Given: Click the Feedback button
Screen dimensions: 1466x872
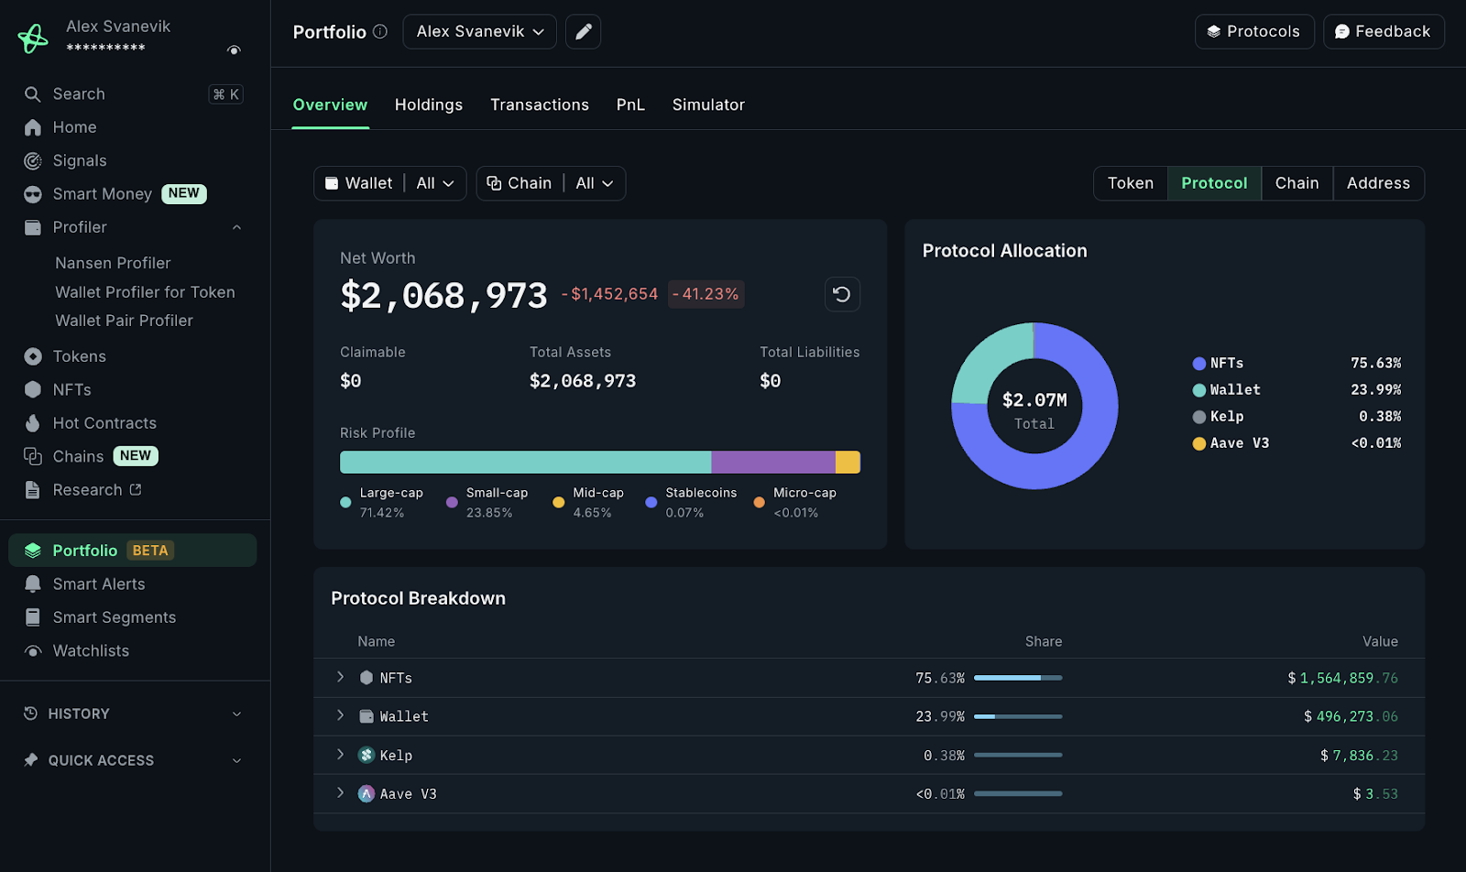Looking at the screenshot, I should [1384, 31].
